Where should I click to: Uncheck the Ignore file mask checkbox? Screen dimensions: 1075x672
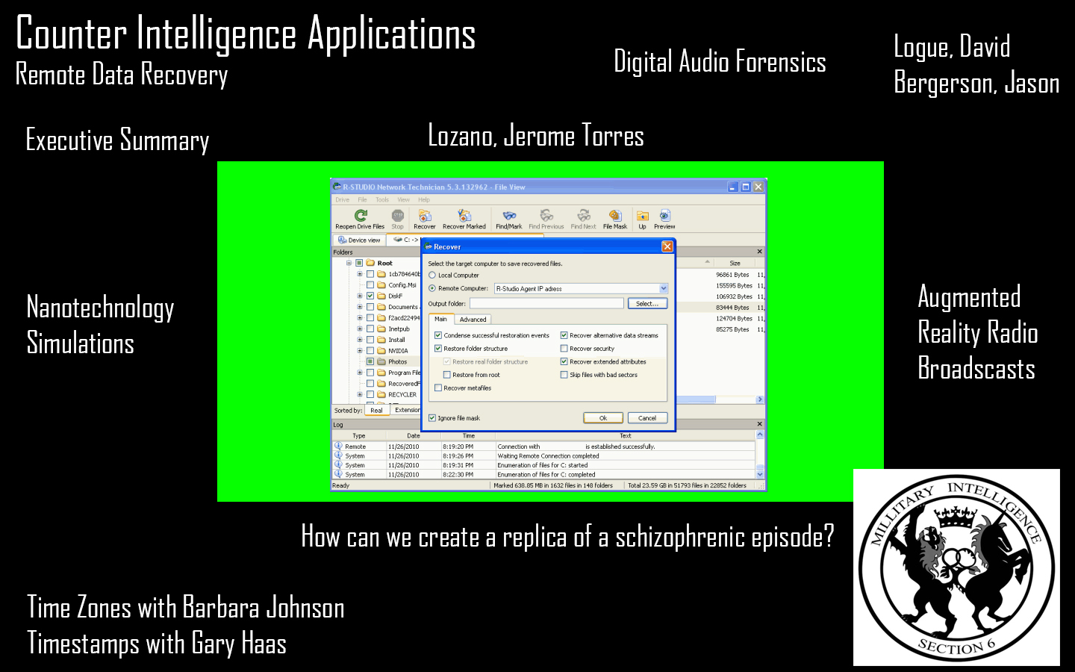tap(432, 418)
